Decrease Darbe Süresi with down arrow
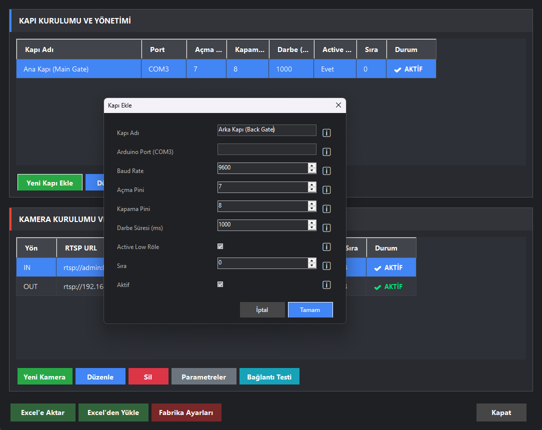Viewport: 542px width, 430px height. (x=312, y=227)
